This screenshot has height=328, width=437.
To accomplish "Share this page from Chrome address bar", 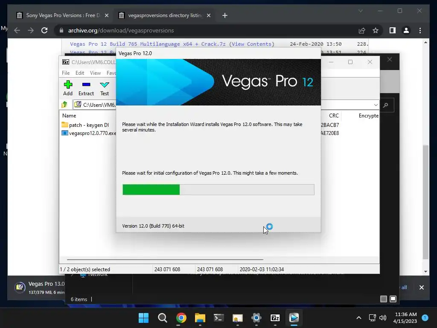I will 362,30.
